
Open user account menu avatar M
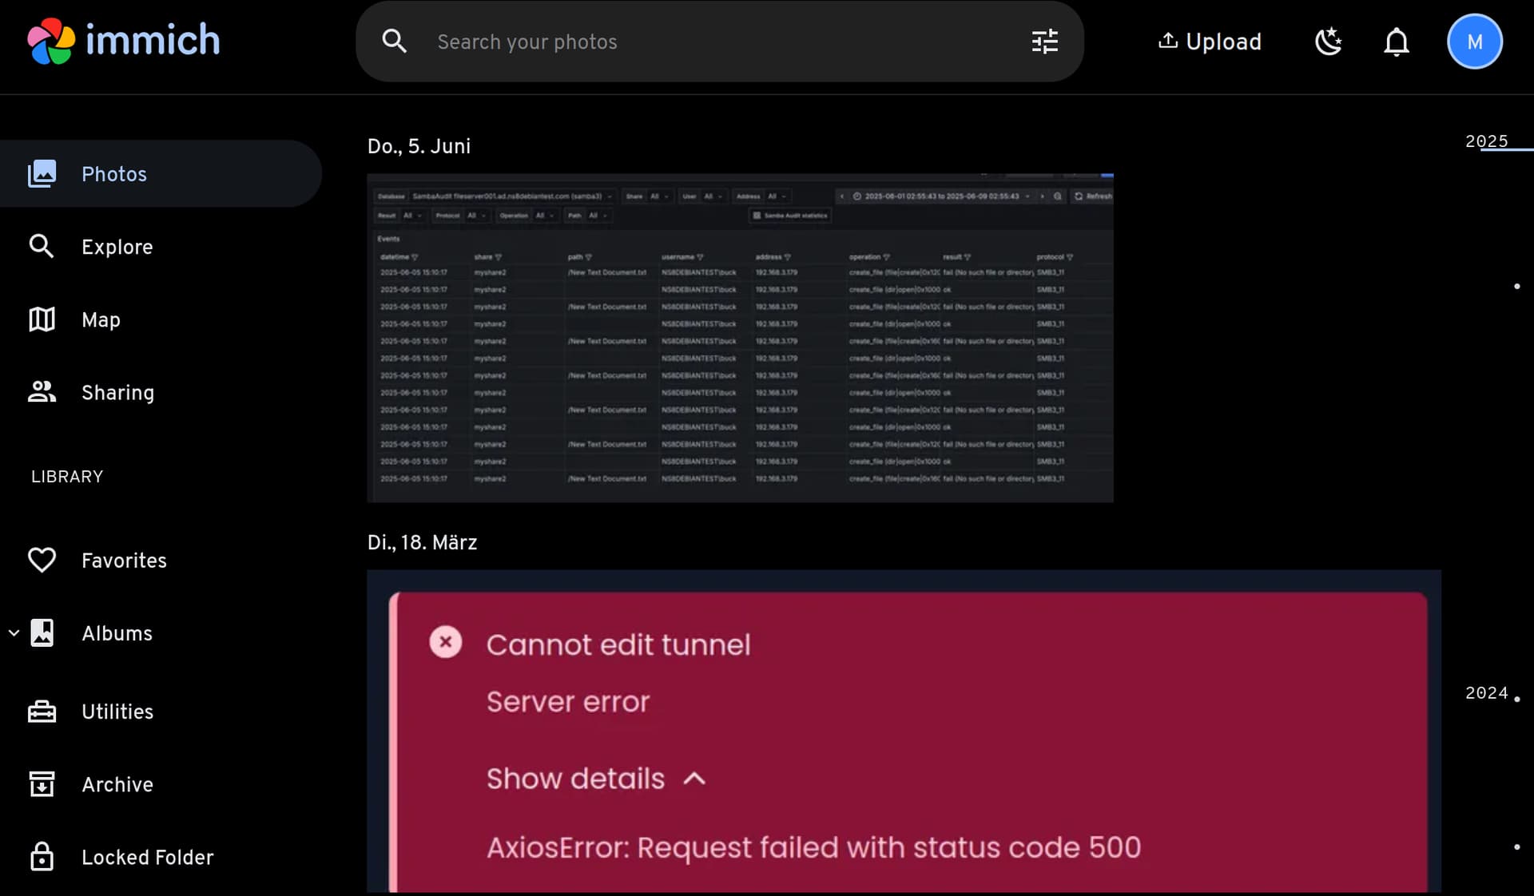(x=1474, y=42)
